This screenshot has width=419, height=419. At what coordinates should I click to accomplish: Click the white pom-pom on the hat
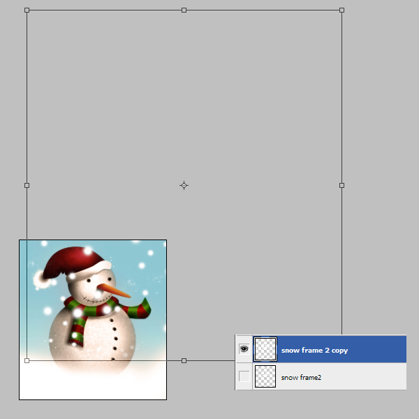point(41,279)
